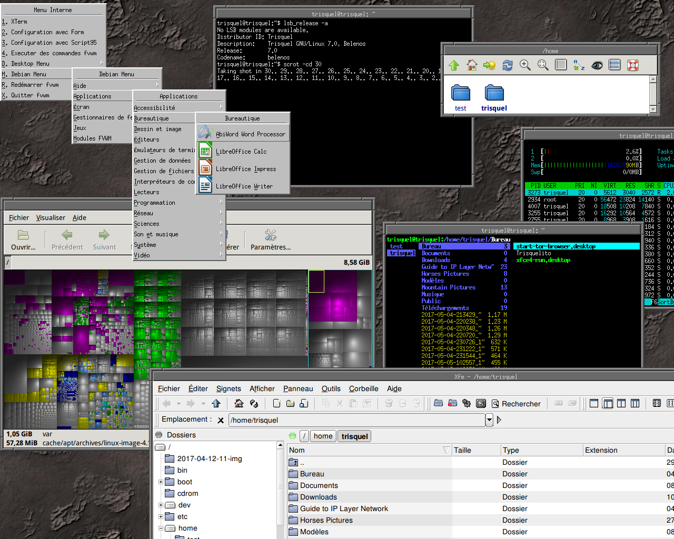The height and width of the screenshot is (539, 674).
Task: Click the trisquel path button in Xfe
Action: (x=354, y=436)
